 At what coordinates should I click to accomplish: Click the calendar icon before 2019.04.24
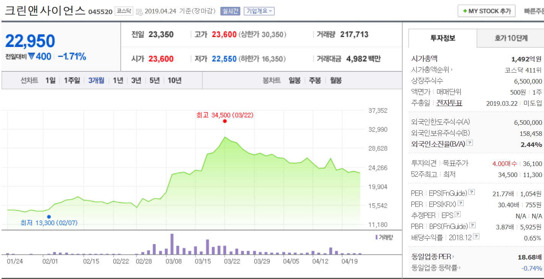tap(139, 11)
